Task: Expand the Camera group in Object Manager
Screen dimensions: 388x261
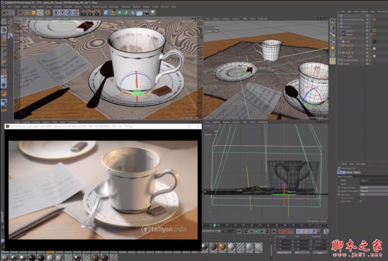Action: coord(339,27)
